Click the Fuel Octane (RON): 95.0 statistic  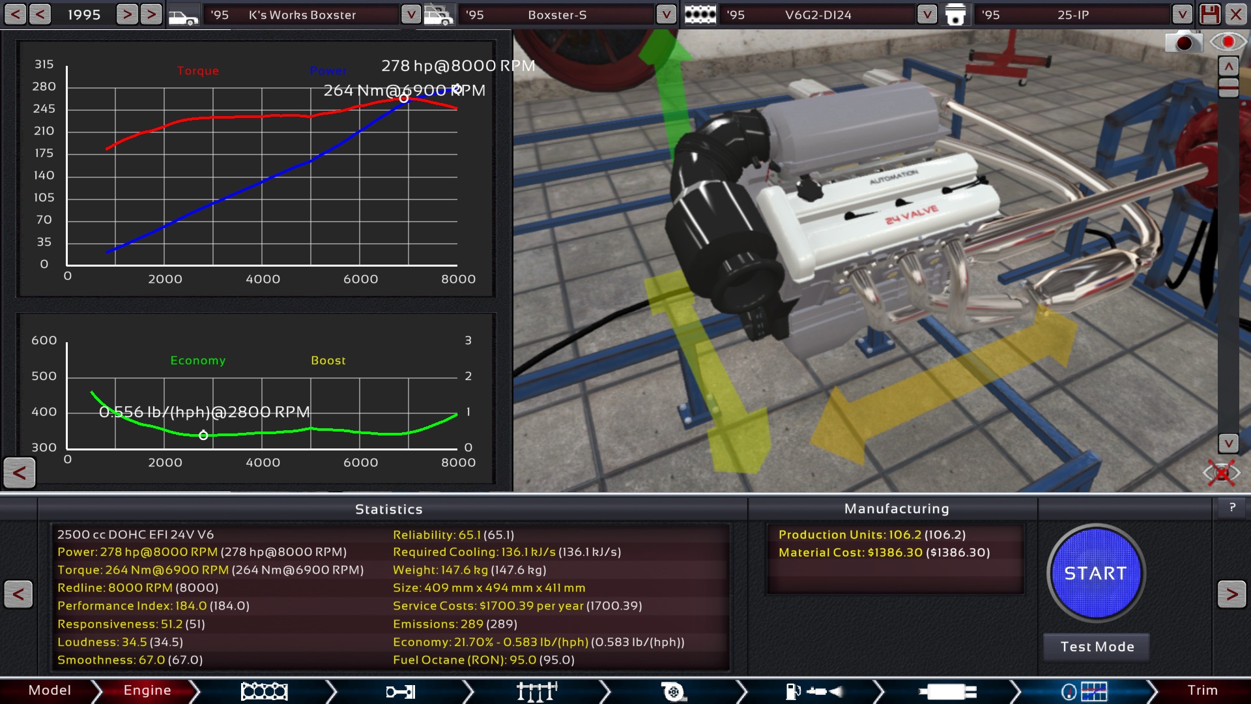click(483, 660)
